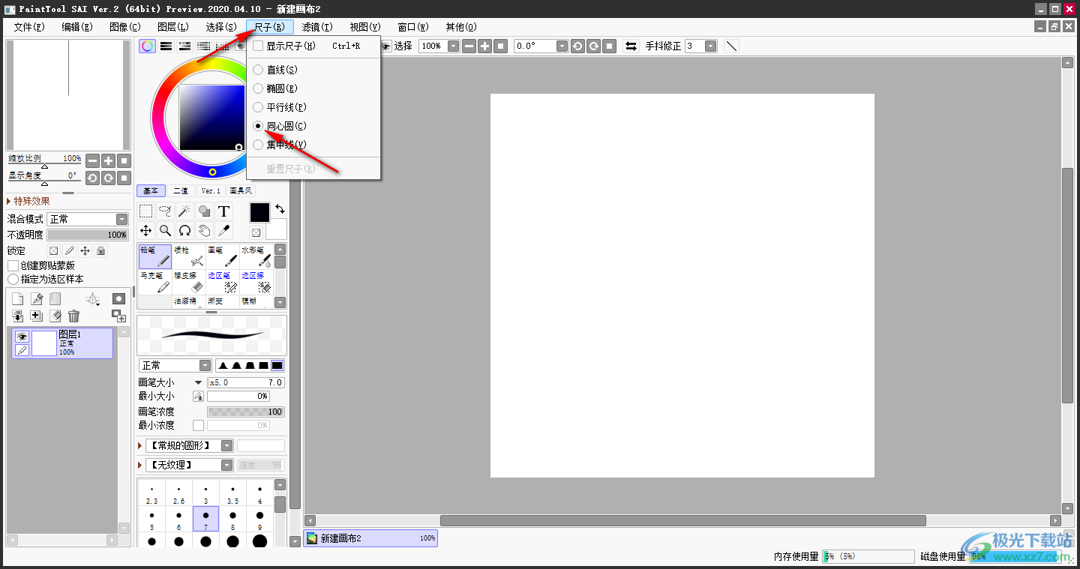Select the move tool
The image size is (1080, 569).
click(146, 231)
